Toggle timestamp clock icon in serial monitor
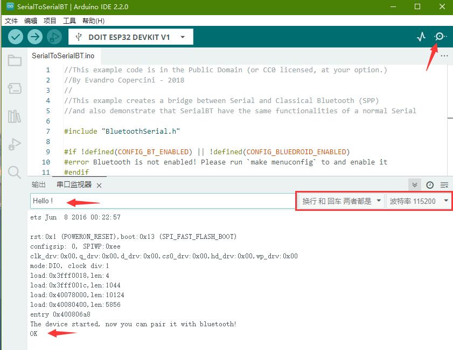 [430, 185]
